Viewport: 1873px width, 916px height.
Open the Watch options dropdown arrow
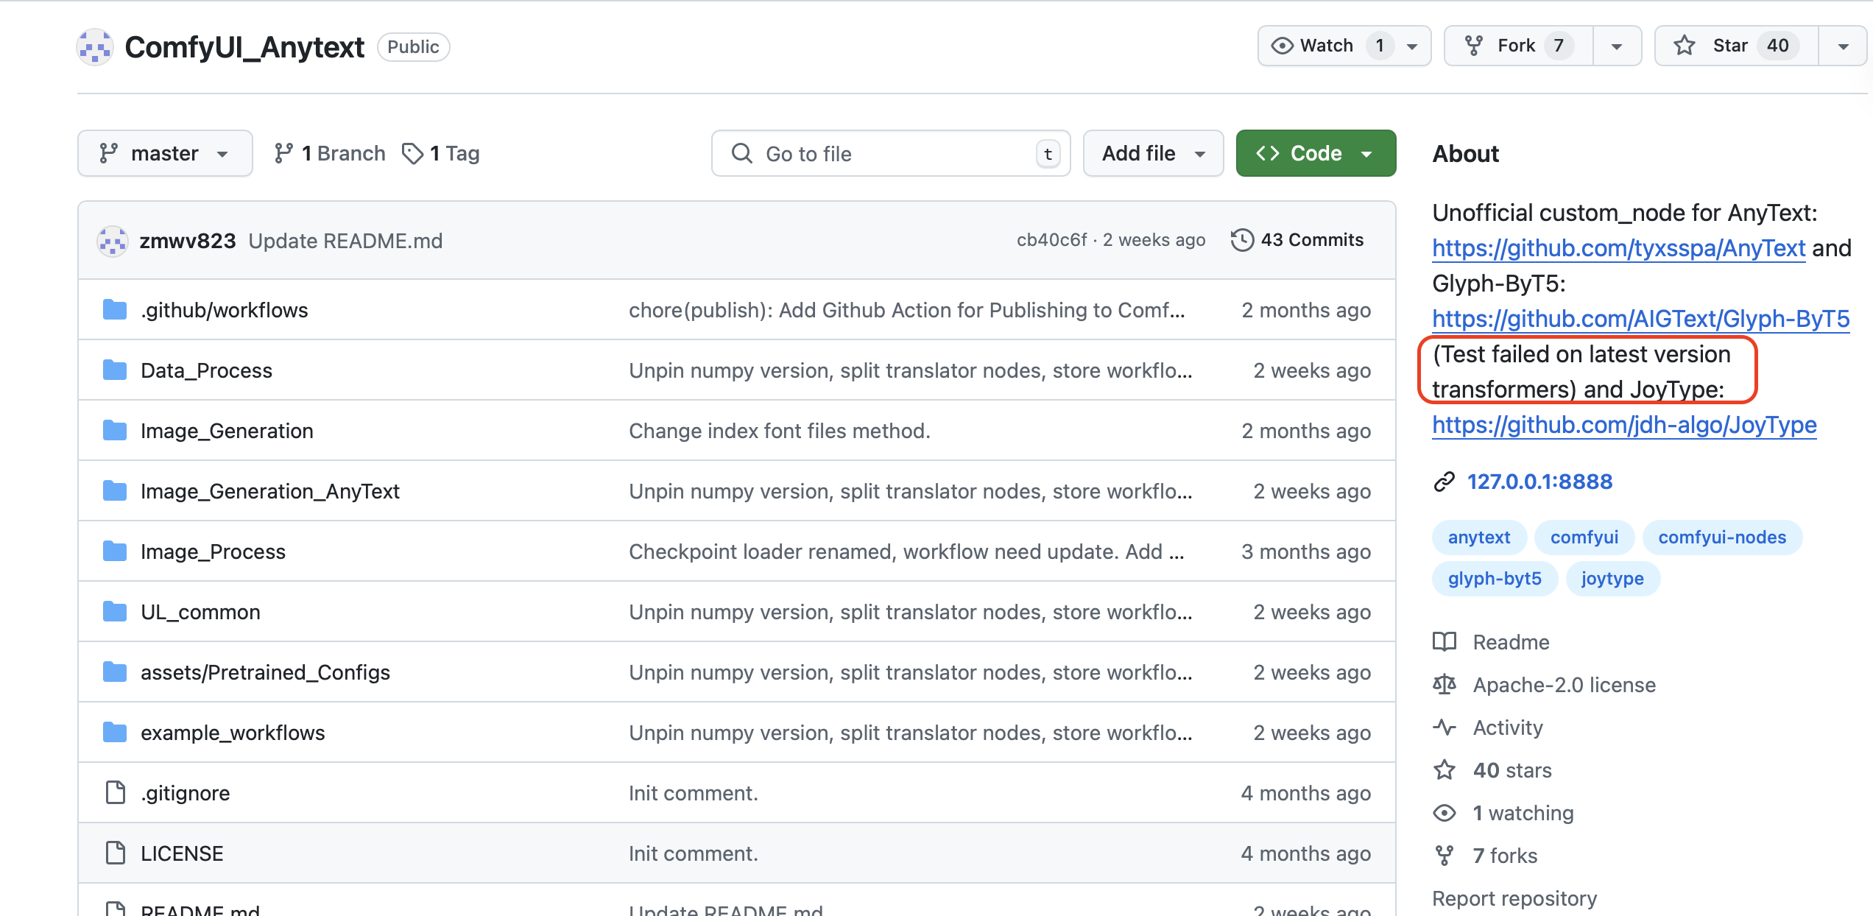[x=1412, y=46]
